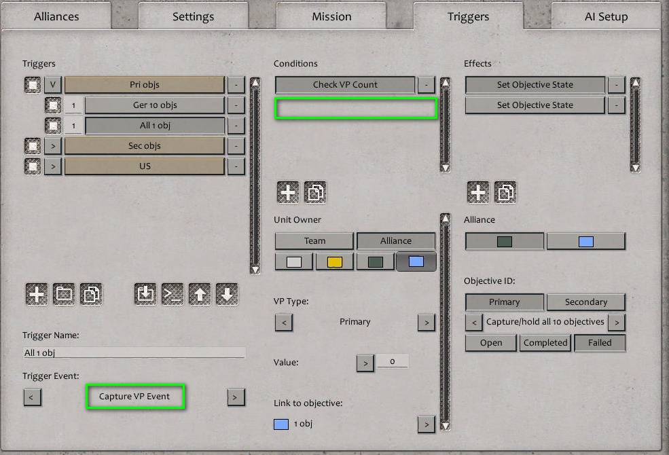Change the linked objective

click(x=427, y=424)
